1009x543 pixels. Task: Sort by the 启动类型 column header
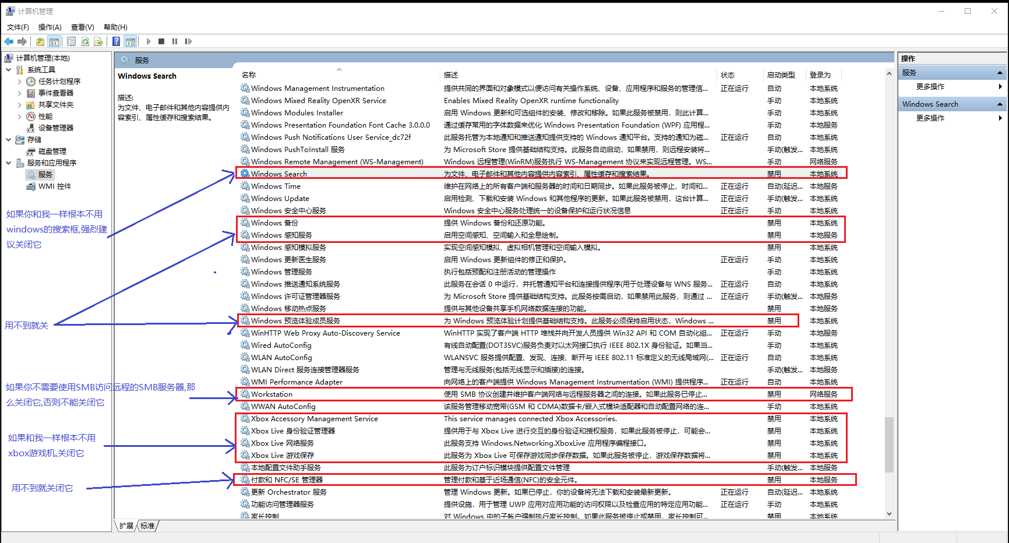pos(781,75)
